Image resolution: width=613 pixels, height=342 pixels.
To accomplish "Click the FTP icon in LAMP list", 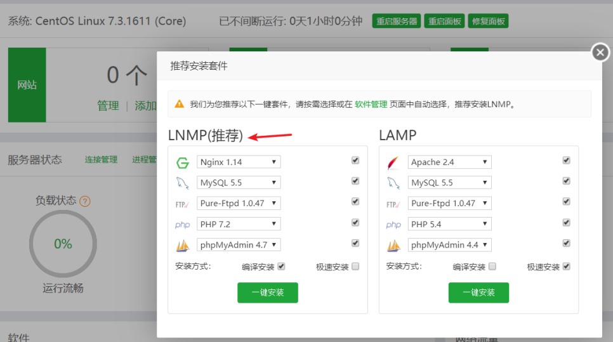I will [393, 204].
